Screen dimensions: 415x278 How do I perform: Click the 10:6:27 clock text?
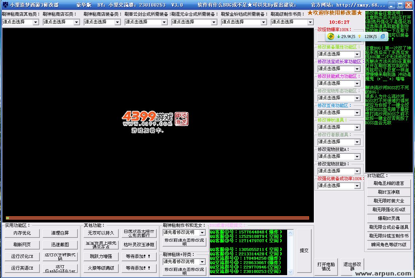point(339,22)
